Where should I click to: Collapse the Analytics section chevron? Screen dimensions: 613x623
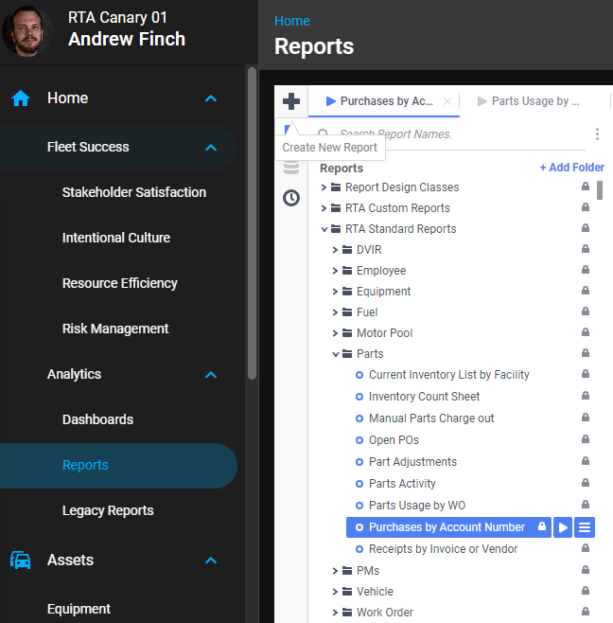(x=211, y=375)
